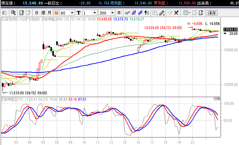This screenshot has width=239, height=145.
Task: Click the 本 label button
Action: 119,13
